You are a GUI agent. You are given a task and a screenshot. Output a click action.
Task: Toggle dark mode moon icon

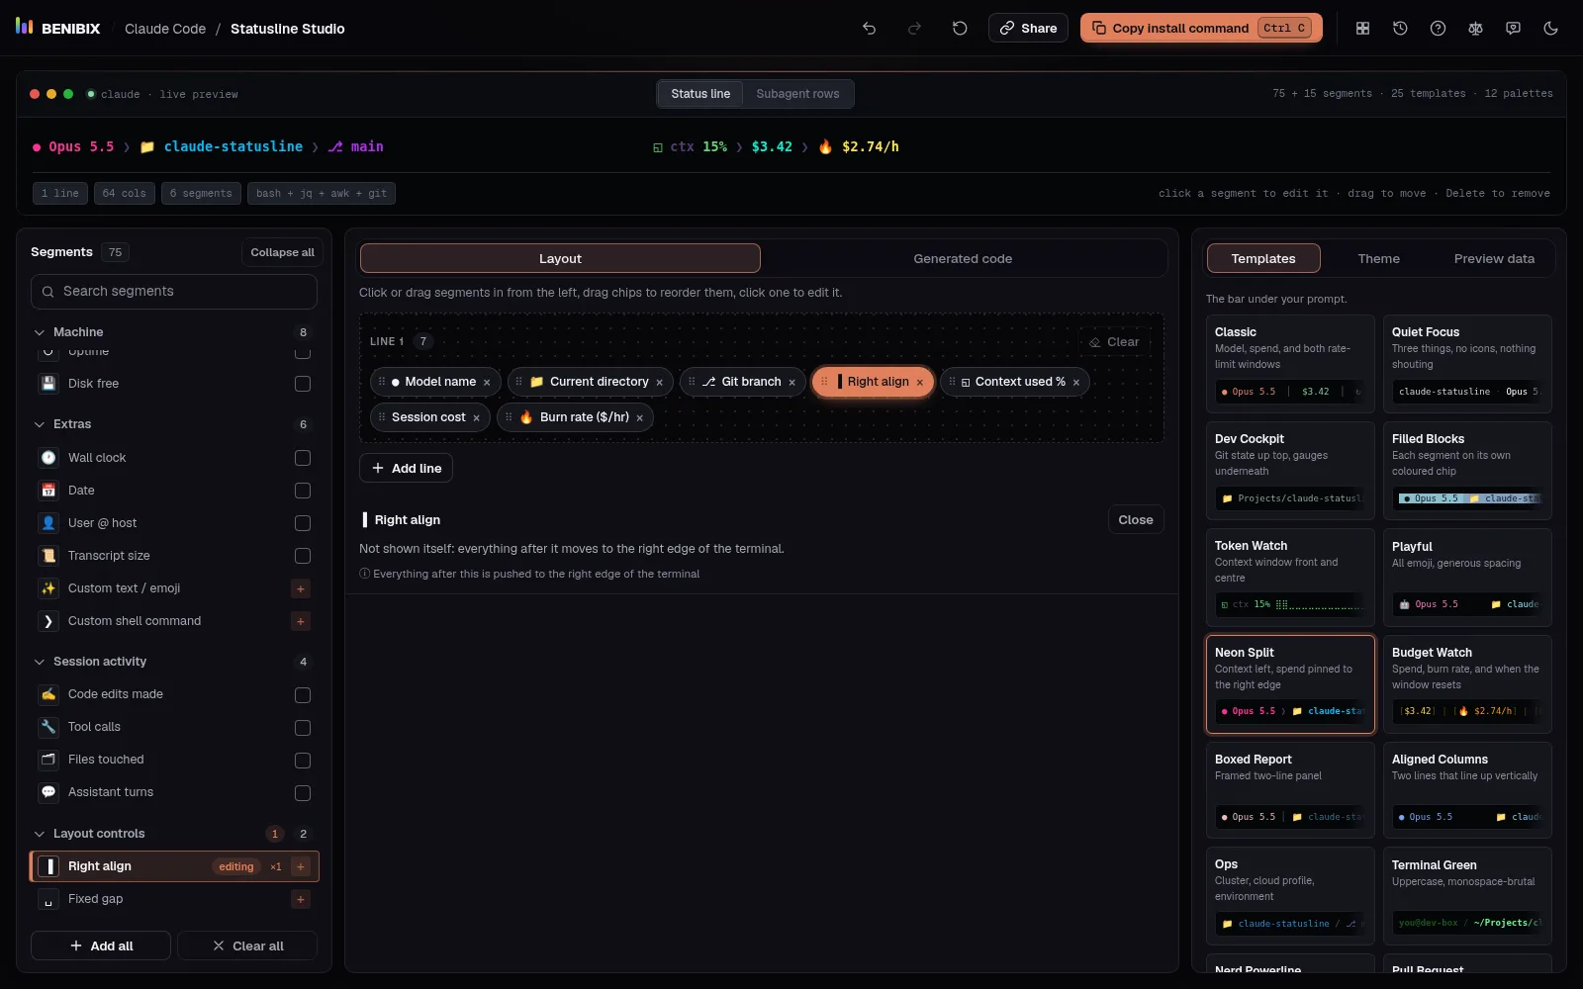tap(1550, 29)
